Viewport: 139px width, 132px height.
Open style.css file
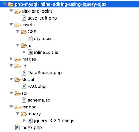point(43,39)
